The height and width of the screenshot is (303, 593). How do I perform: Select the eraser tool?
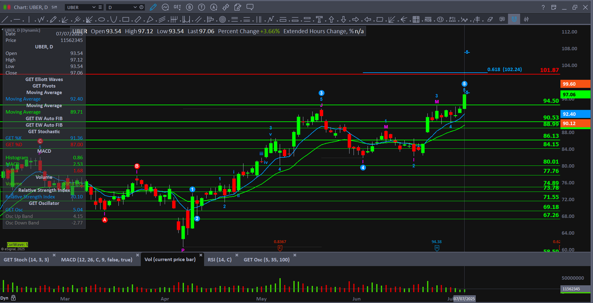coord(490,19)
